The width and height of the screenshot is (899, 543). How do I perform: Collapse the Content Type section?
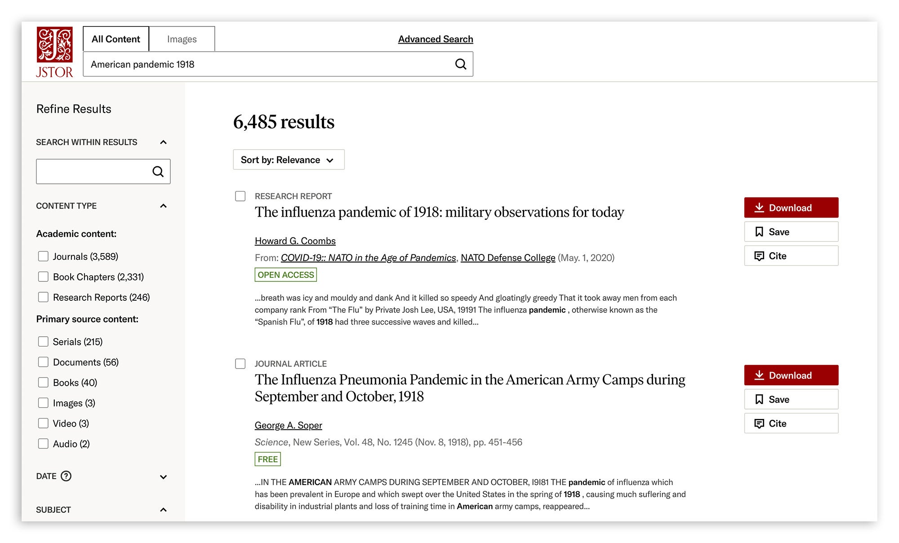click(164, 206)
